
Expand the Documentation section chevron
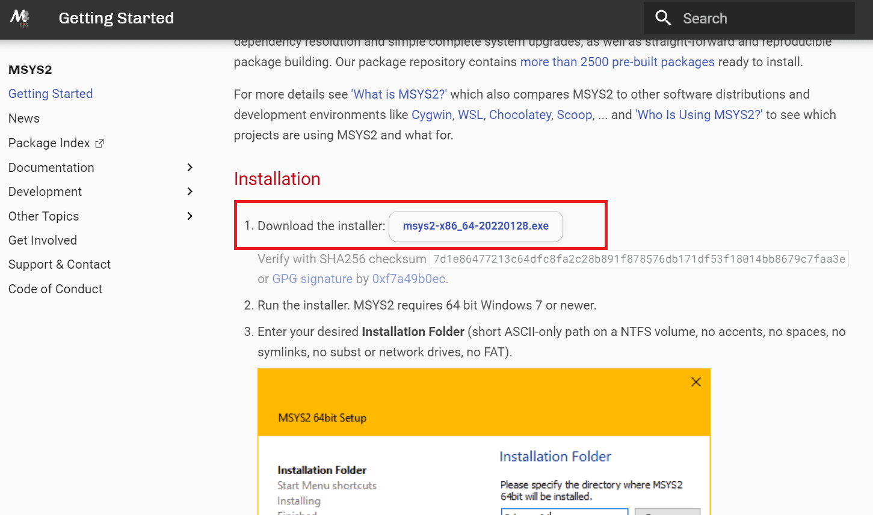coord(190,167)
